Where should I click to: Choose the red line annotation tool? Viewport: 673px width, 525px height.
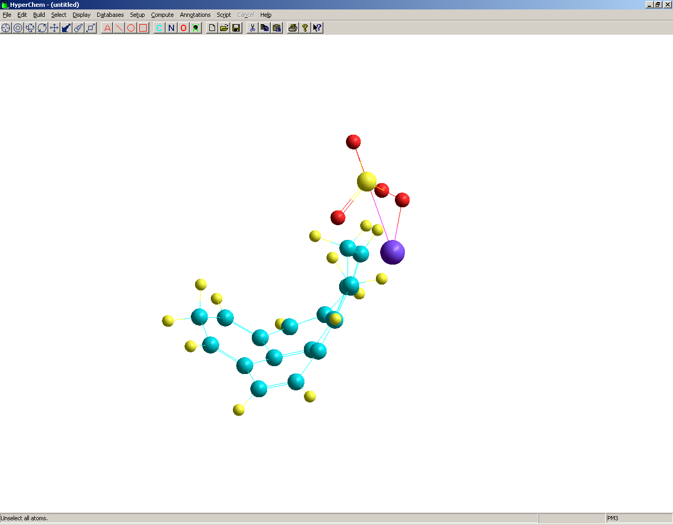tap(119, 28)
